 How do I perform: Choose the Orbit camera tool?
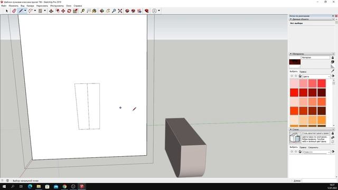102,11
